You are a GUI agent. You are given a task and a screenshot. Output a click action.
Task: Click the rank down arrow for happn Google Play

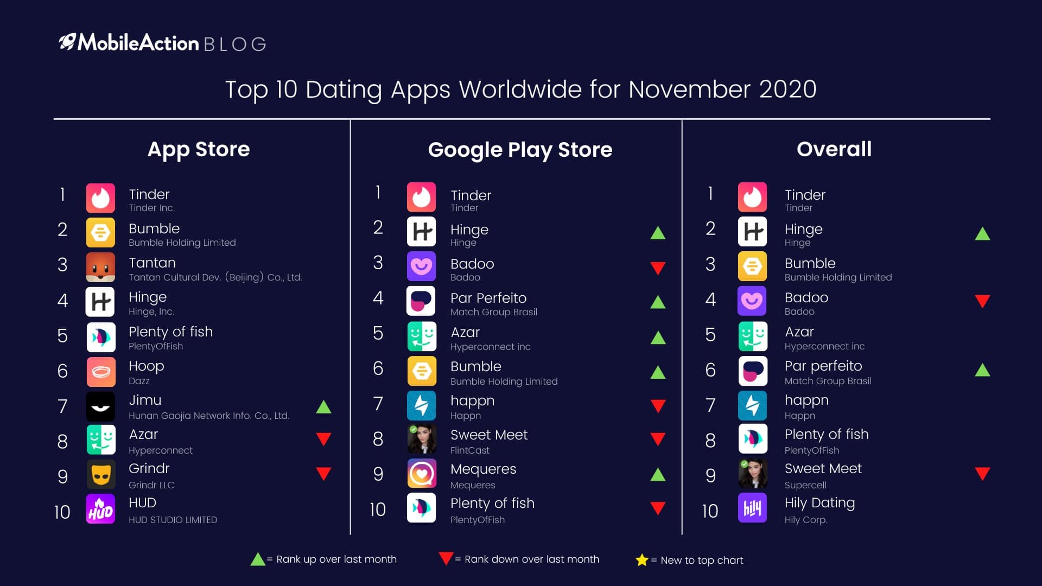point(659,404)
